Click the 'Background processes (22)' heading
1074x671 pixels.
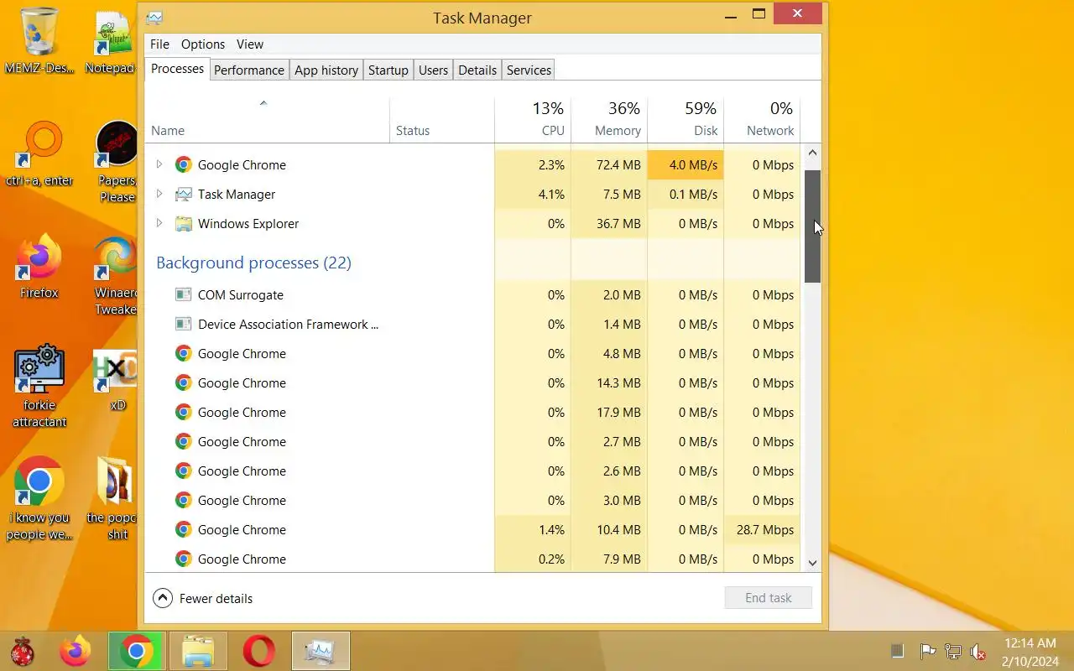253,263
